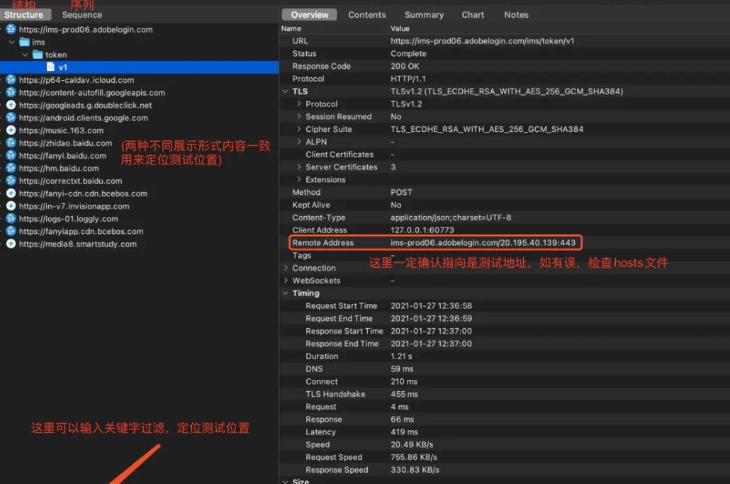
Task: Click lightning icon for media8.smartstudy.com
Action: point(11,243)
